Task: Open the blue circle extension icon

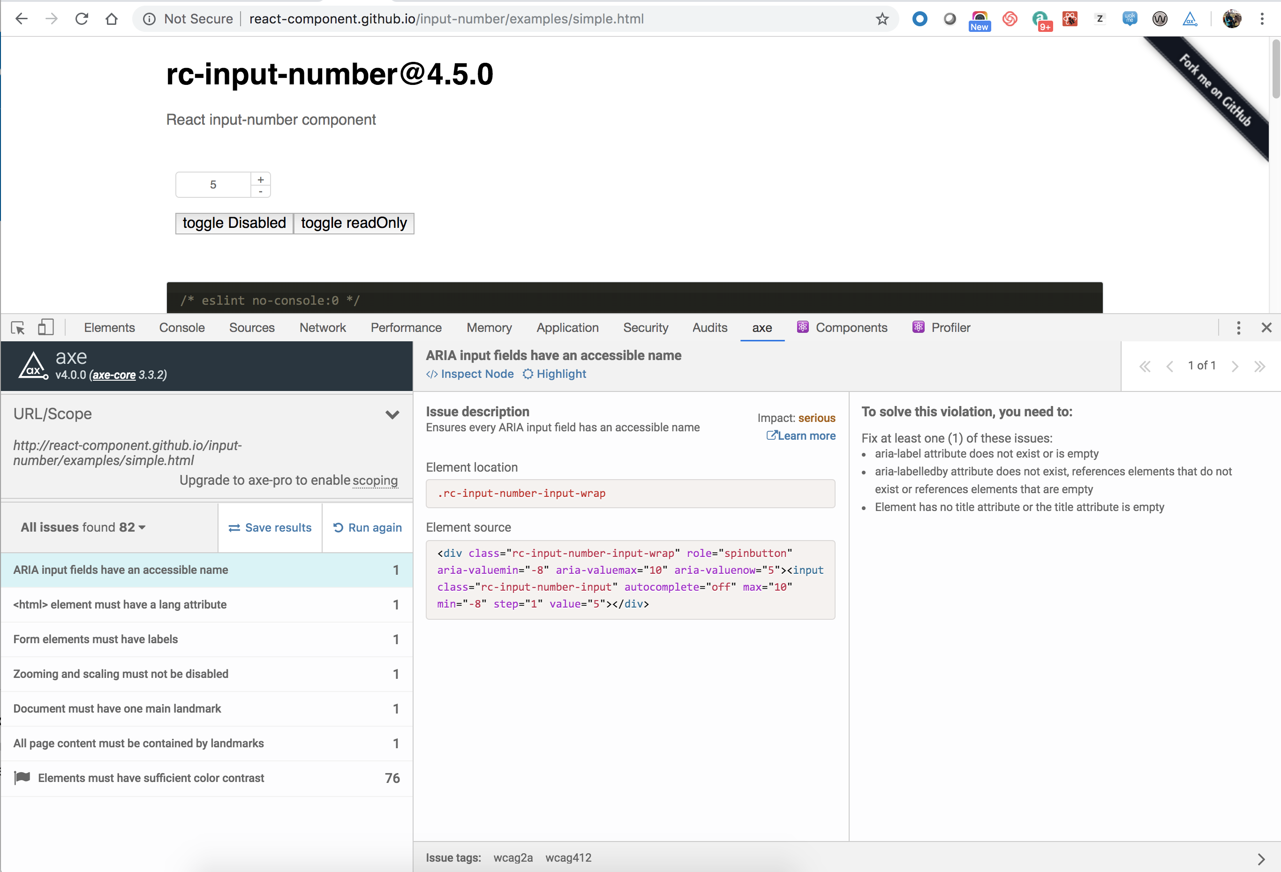Action: pyautogui.click(x=919, y=19)
